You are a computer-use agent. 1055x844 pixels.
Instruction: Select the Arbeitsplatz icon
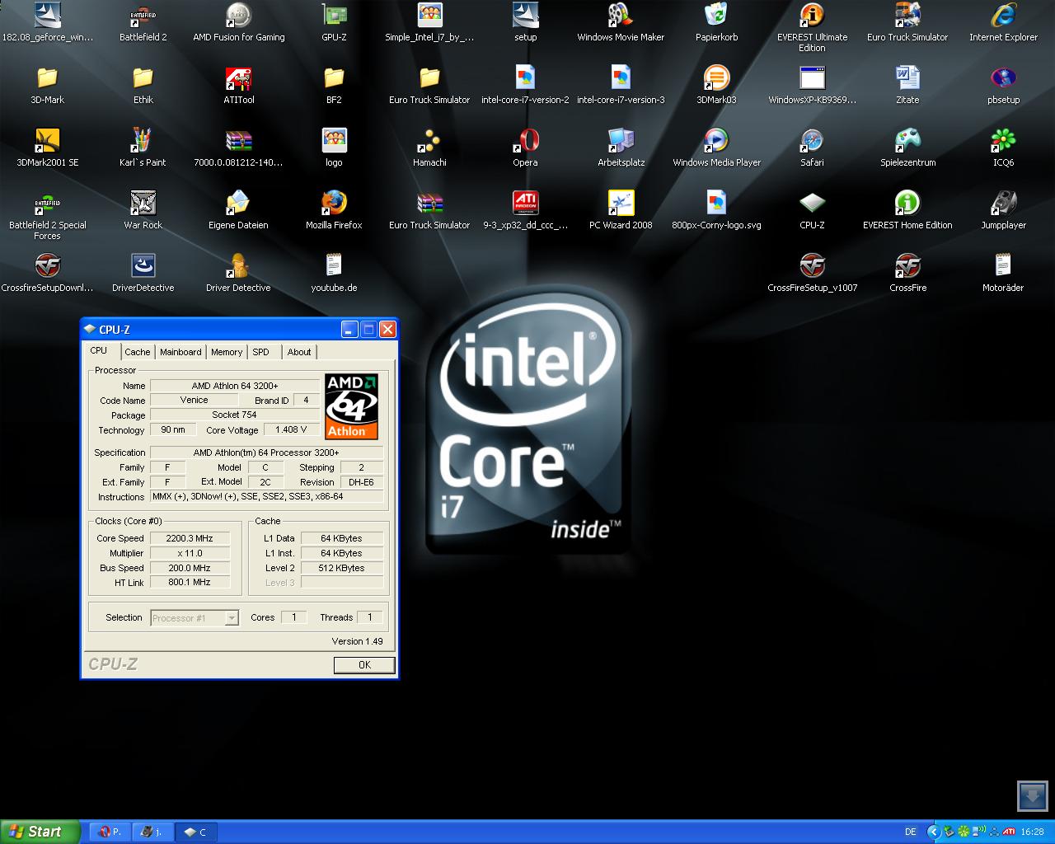point(621,148)
